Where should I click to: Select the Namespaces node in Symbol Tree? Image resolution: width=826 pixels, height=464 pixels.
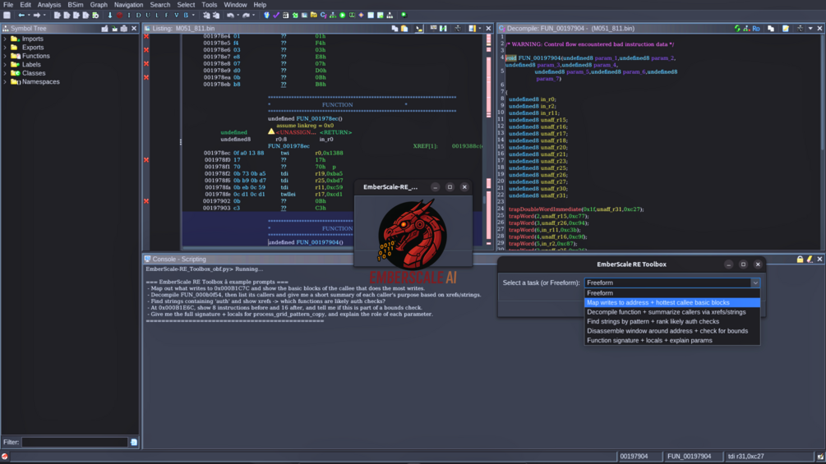pyautogui.click(x=40, y=81)
